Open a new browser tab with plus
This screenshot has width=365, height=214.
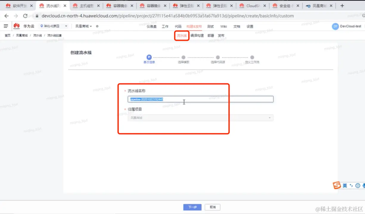tap(342, 6)
